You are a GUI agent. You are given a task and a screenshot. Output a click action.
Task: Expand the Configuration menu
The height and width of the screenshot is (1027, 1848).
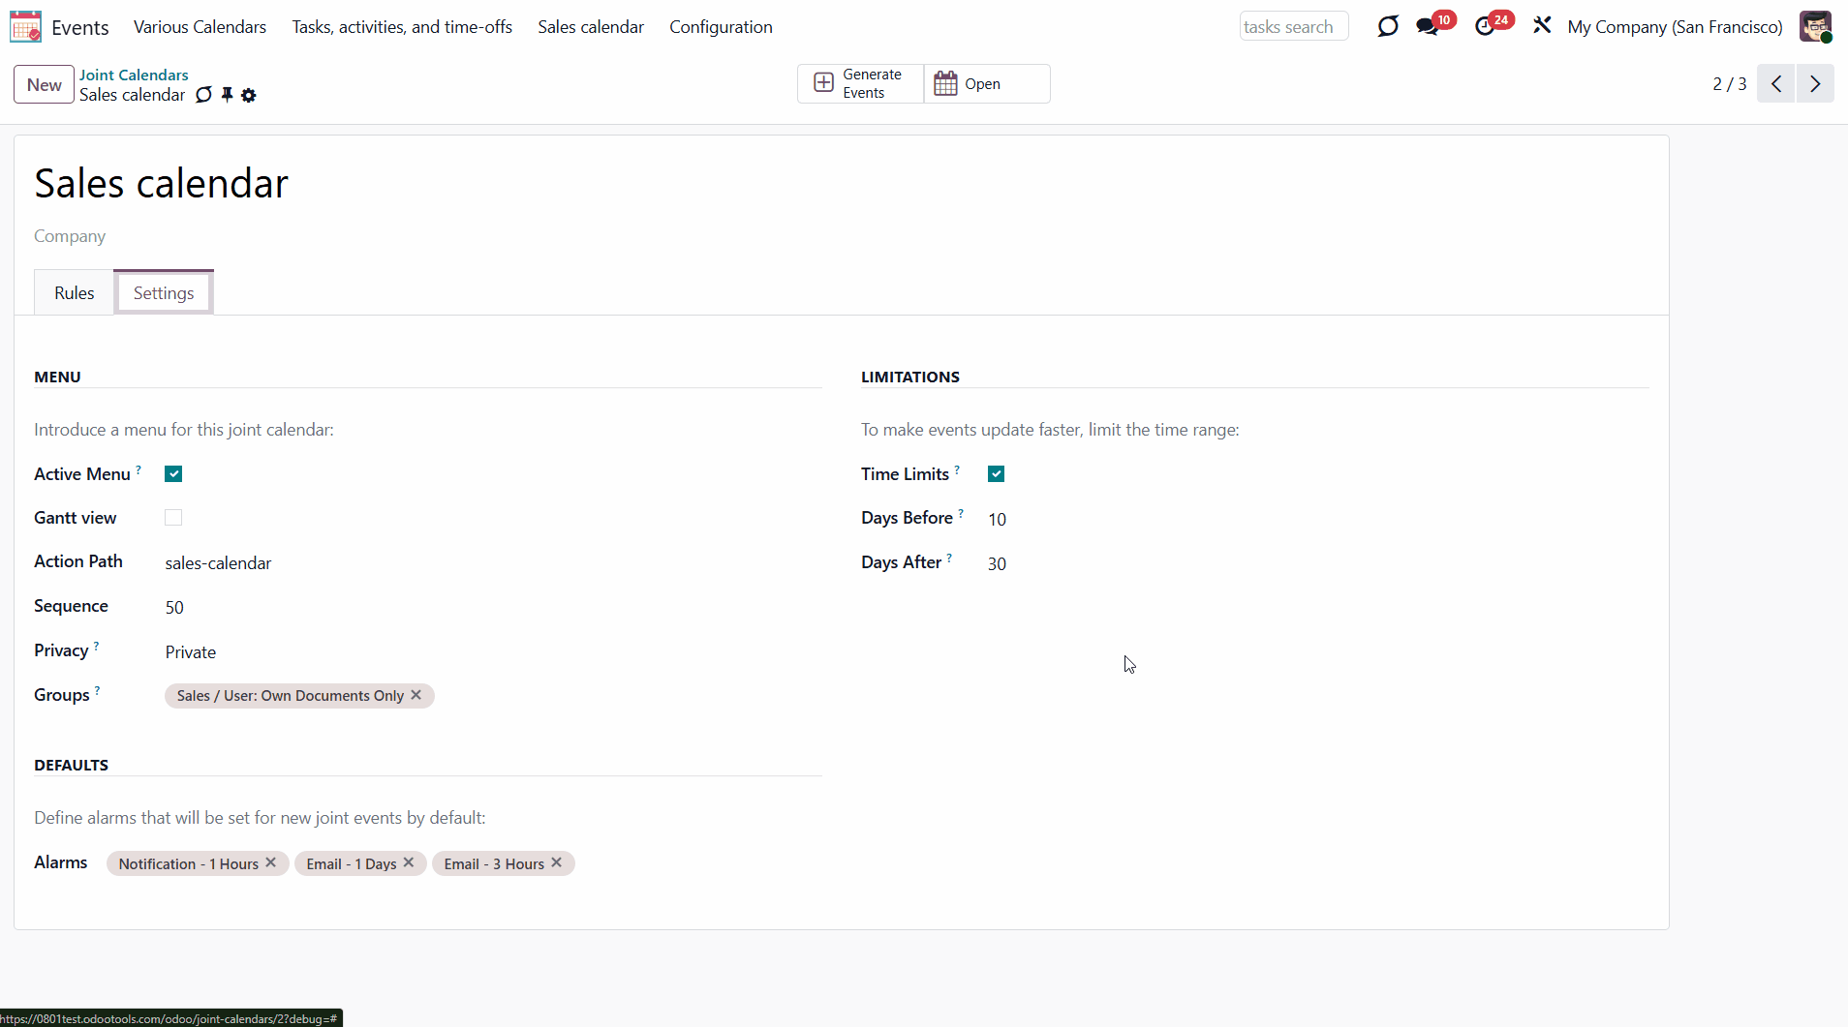[x=721, y=27]
